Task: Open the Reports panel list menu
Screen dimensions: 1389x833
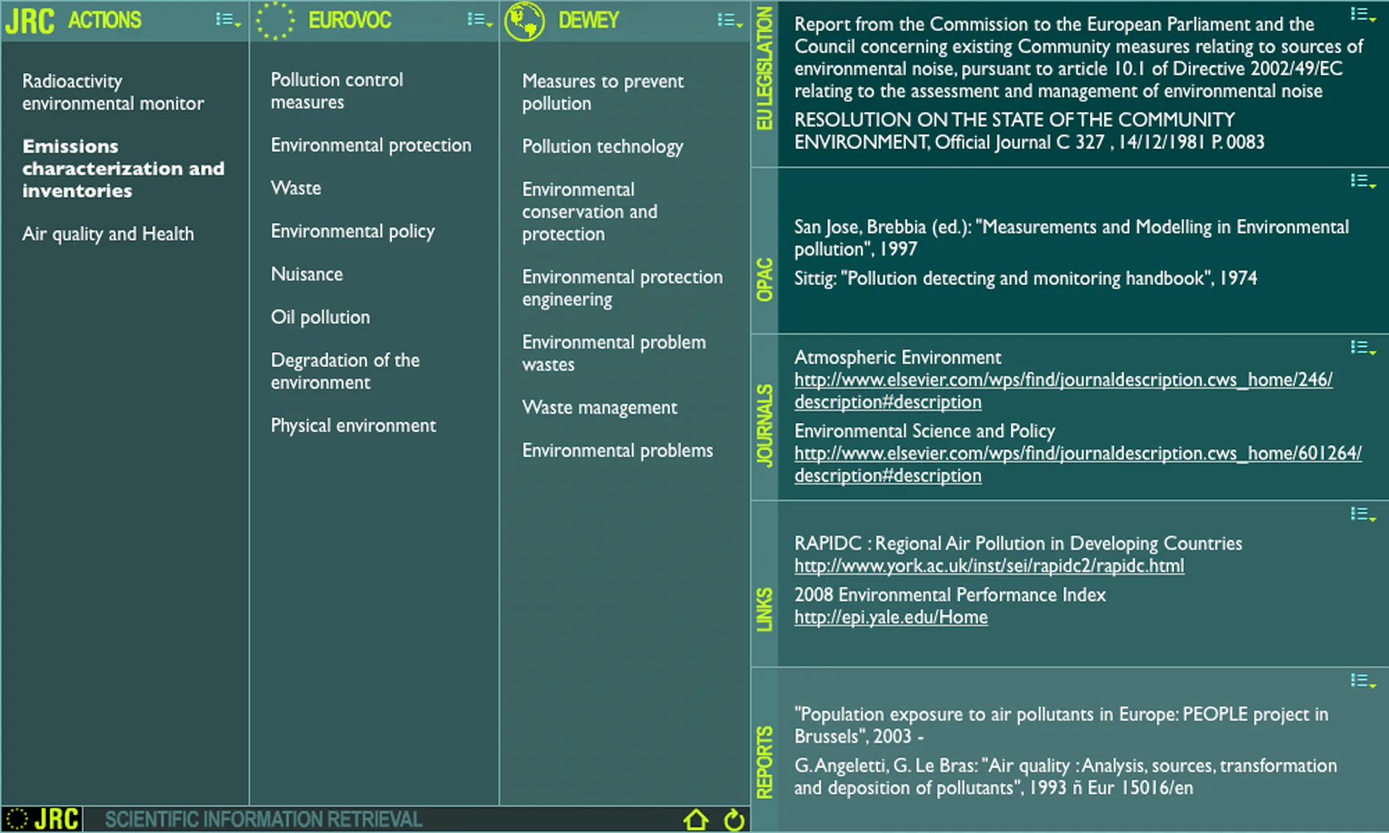Action: 1363,682
